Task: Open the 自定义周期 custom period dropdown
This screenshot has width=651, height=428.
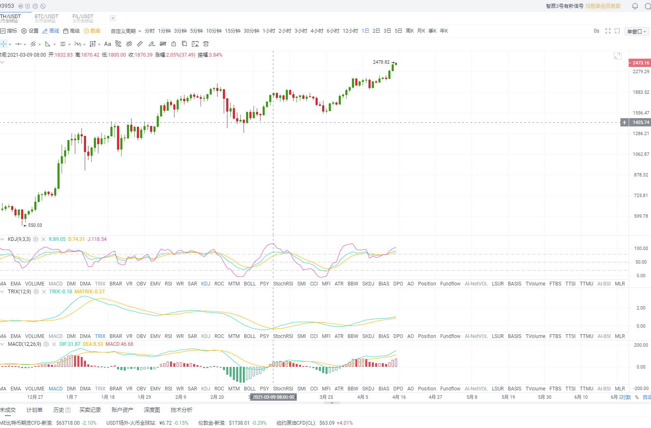Action: point(126,31)
